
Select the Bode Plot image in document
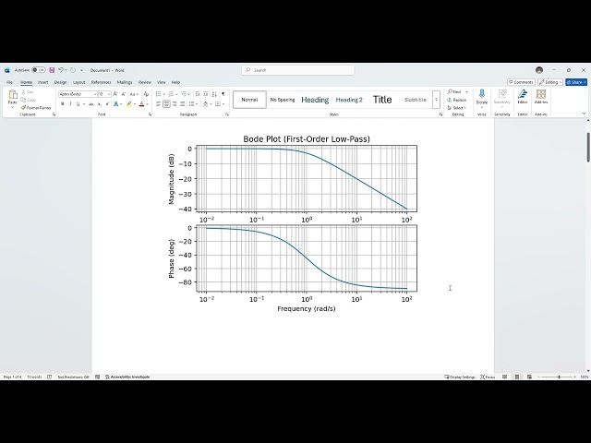(x=293, y=223)
